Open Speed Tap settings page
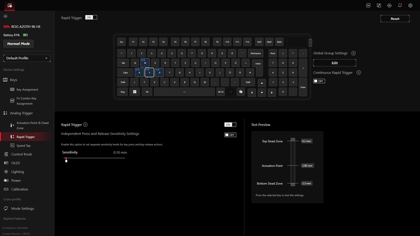This screenshot has width=420, height=236. tap(23, 146)
